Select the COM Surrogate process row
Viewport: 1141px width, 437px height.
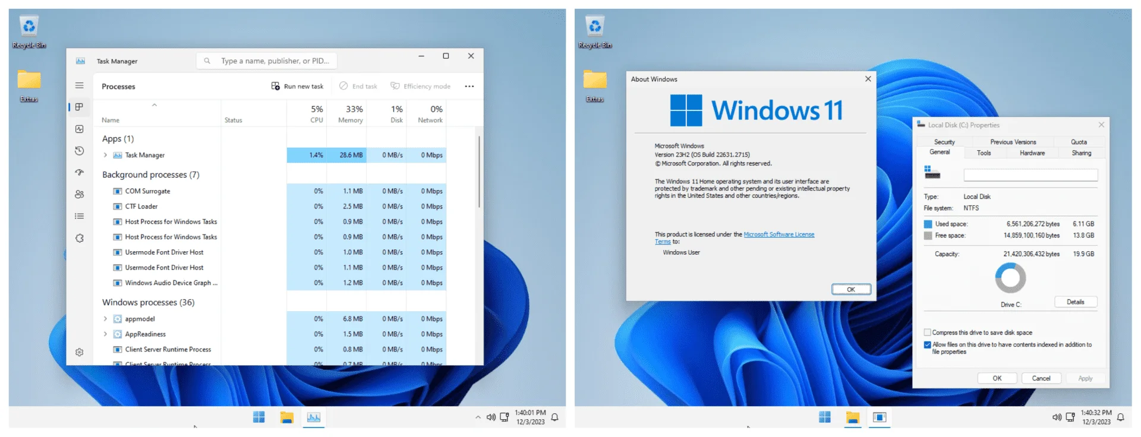[x=270, y=191]
